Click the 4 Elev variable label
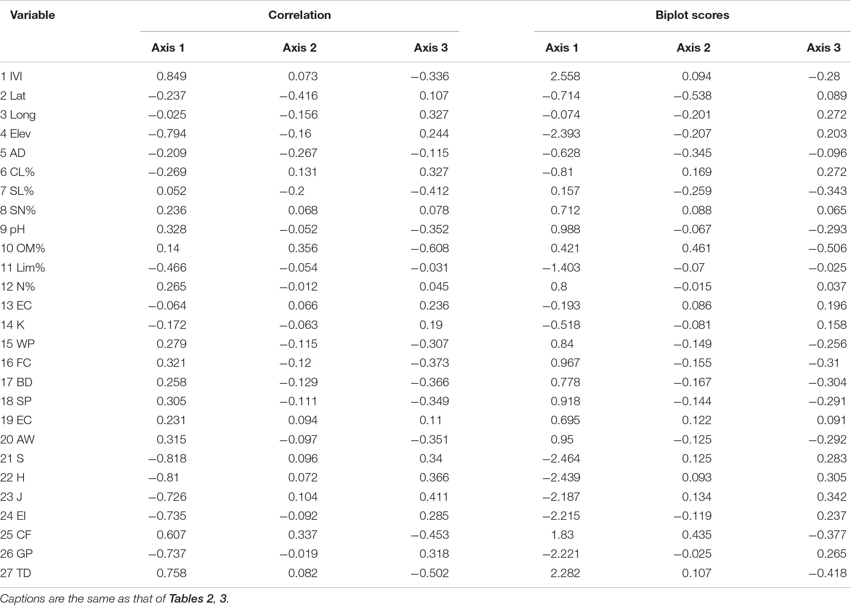 pos(15,134)
